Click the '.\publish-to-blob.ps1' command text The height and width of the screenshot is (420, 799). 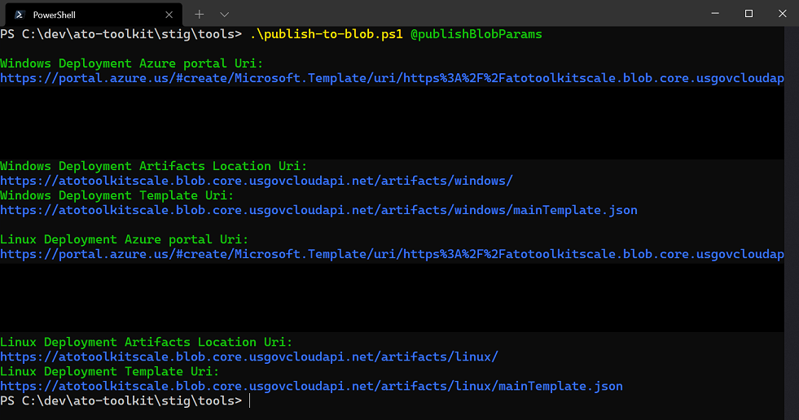(x=326, y=34)
